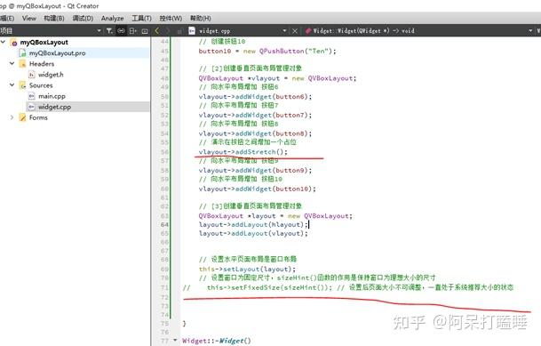Click on 'vlayout->addWidget(button10);' line
Screen dimensions: 541x346
click(x=257, y=189)
